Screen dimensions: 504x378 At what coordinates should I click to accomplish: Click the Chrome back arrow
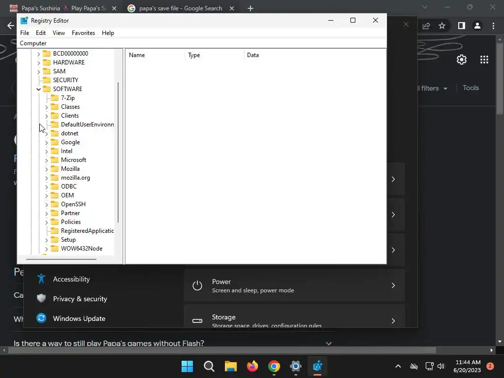11,26
